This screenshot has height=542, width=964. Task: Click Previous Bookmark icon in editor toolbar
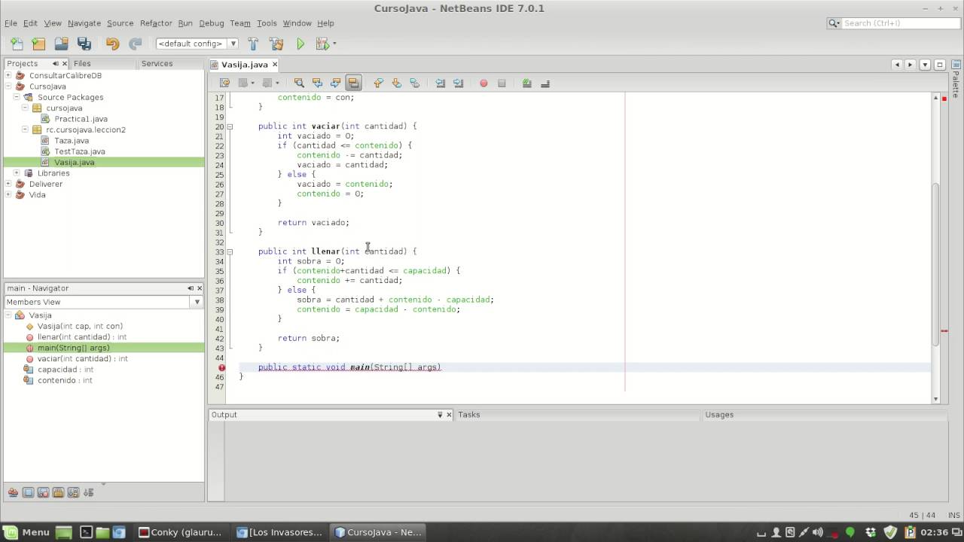(378, 83)
